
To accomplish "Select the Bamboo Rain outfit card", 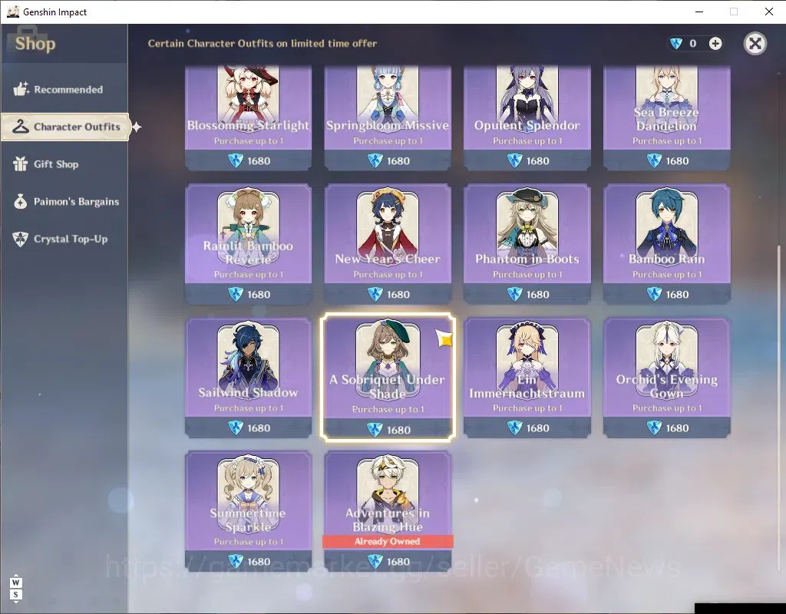I will (x=666, y=244).
